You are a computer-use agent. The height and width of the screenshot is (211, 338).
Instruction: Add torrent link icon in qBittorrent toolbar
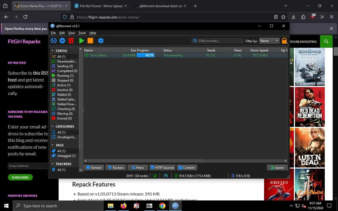click(x=54, y=41)
